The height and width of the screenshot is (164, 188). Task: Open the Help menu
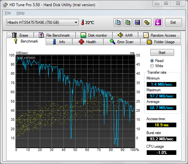click(x=20, y=13)
